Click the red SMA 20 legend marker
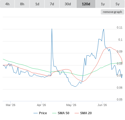Viewport: 125px width, 120px height. [77, 113]
